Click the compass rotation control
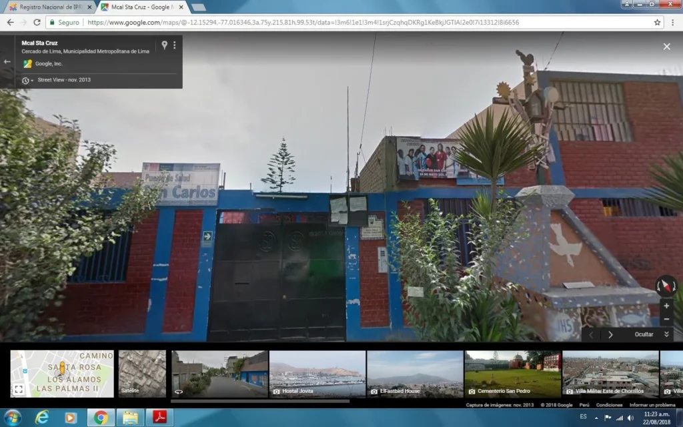The height and width of the screenshot is (427, 683). tap(666, 286)
